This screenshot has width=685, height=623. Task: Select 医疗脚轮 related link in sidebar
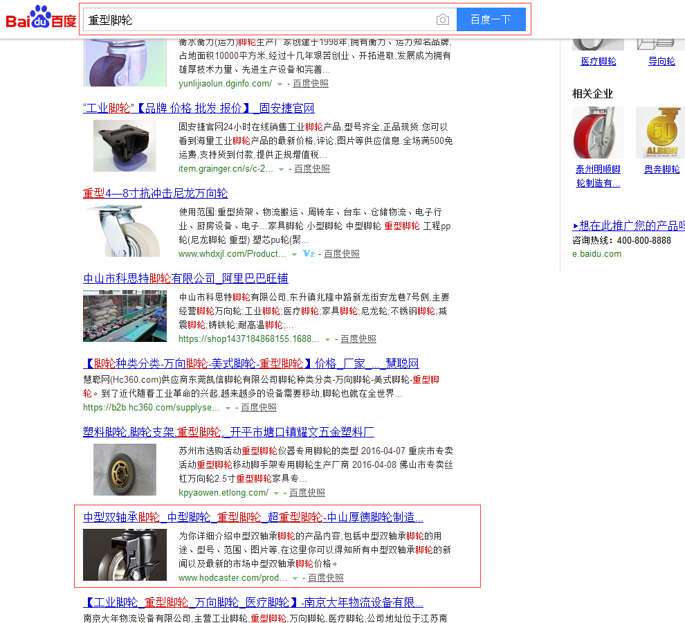pos(598,61)
